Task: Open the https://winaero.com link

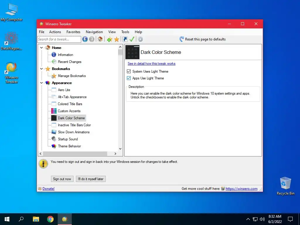Action: click(241, 189)
